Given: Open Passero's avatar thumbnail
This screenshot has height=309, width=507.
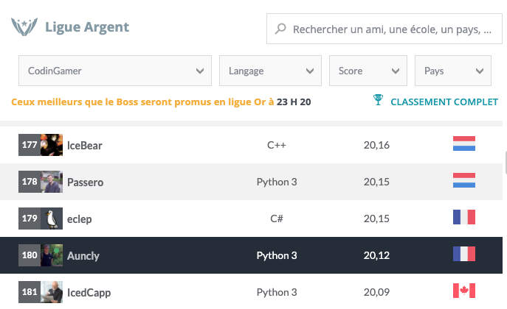Looking at the screenshot, I should click(52, 182).
